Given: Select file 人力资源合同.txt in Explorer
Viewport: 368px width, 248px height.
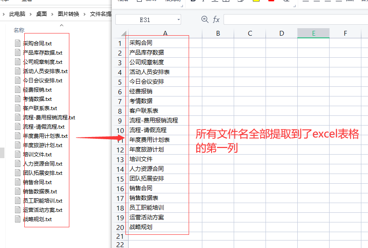Looking at the screenshot, I should pyautogui.click(x=42, y=163).
